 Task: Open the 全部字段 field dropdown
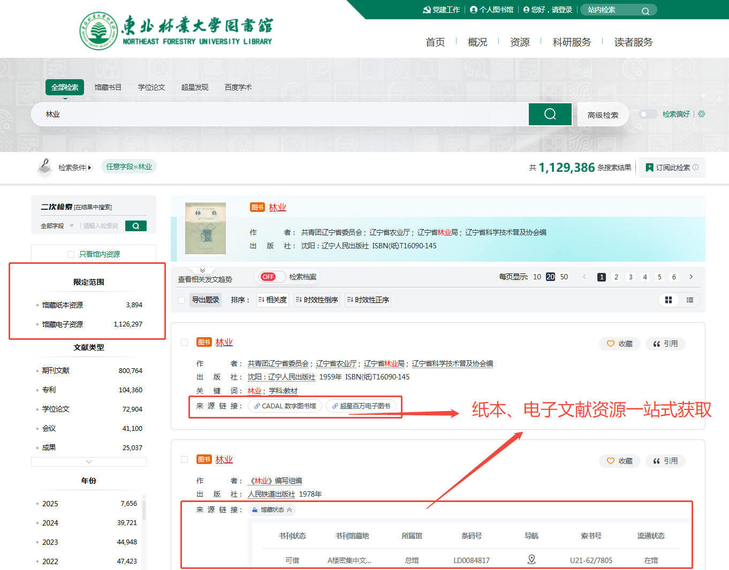(x=57, y=226)
